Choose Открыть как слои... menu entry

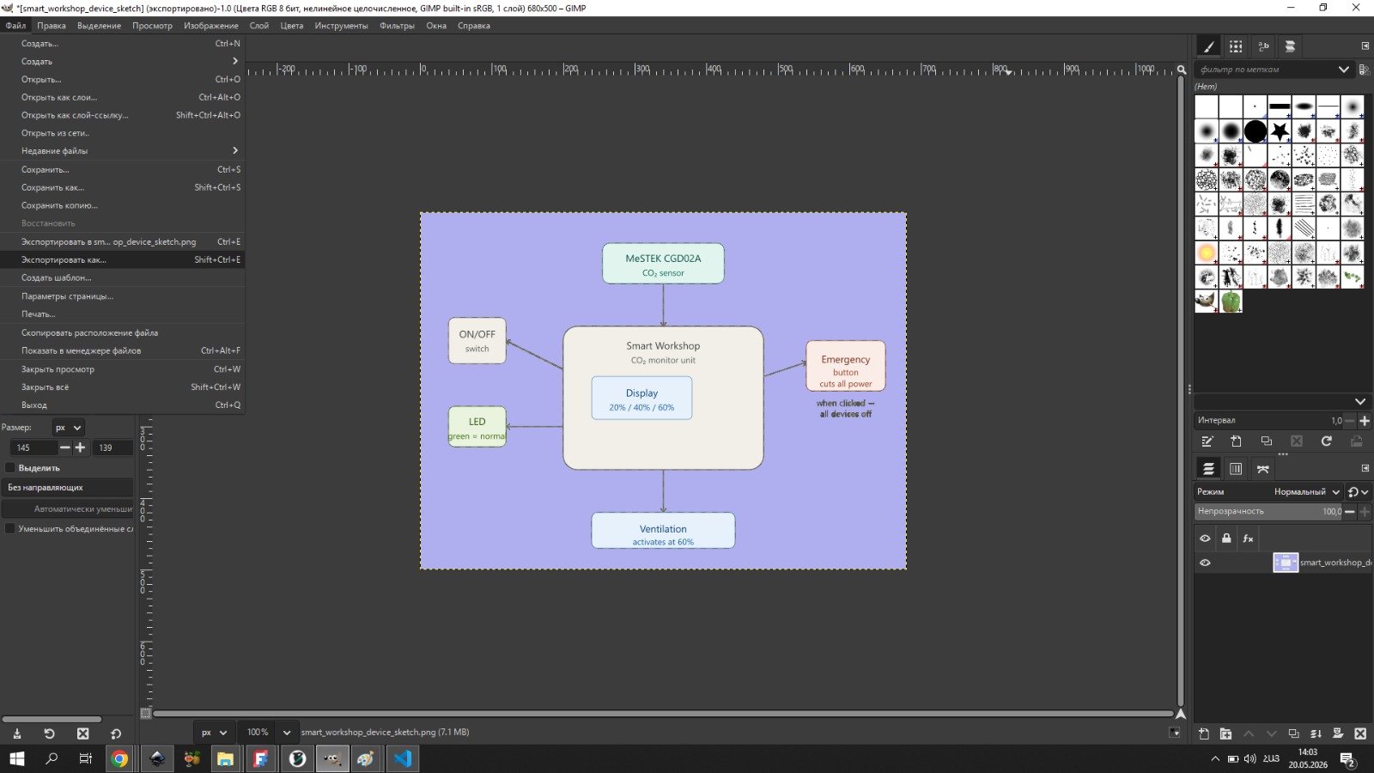(122, 97)
